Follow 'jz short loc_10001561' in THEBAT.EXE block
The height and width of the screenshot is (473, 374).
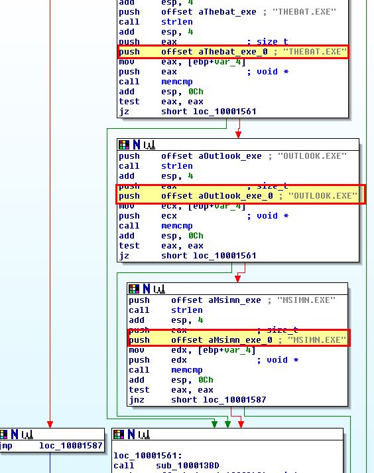point(187,112)
